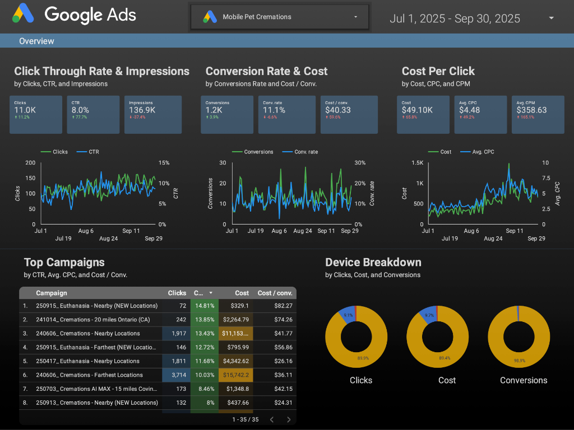Click the Google Ads icon inside account selector

tap(210, 17)
